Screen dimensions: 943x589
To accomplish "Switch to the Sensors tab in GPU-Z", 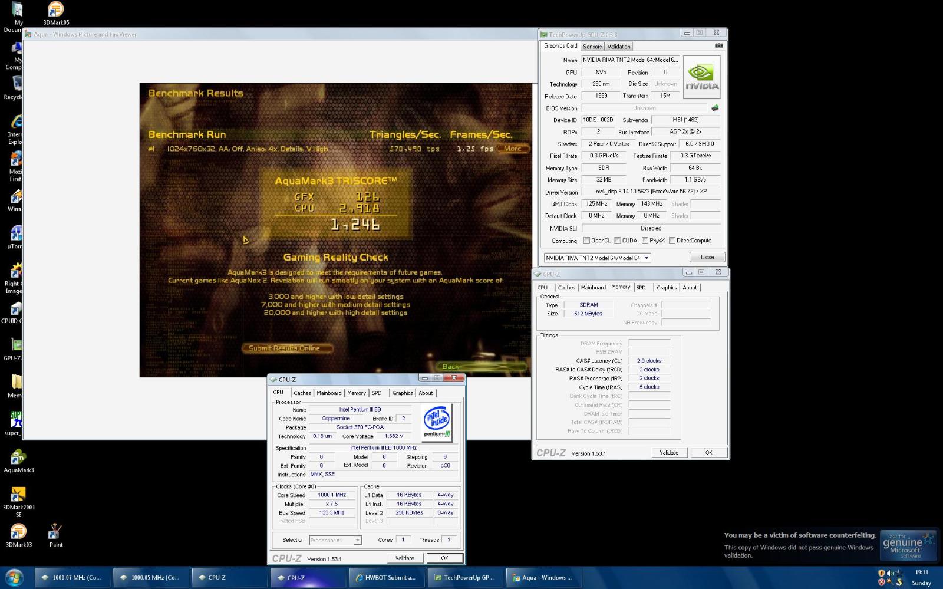I will (x=592, y=47).
